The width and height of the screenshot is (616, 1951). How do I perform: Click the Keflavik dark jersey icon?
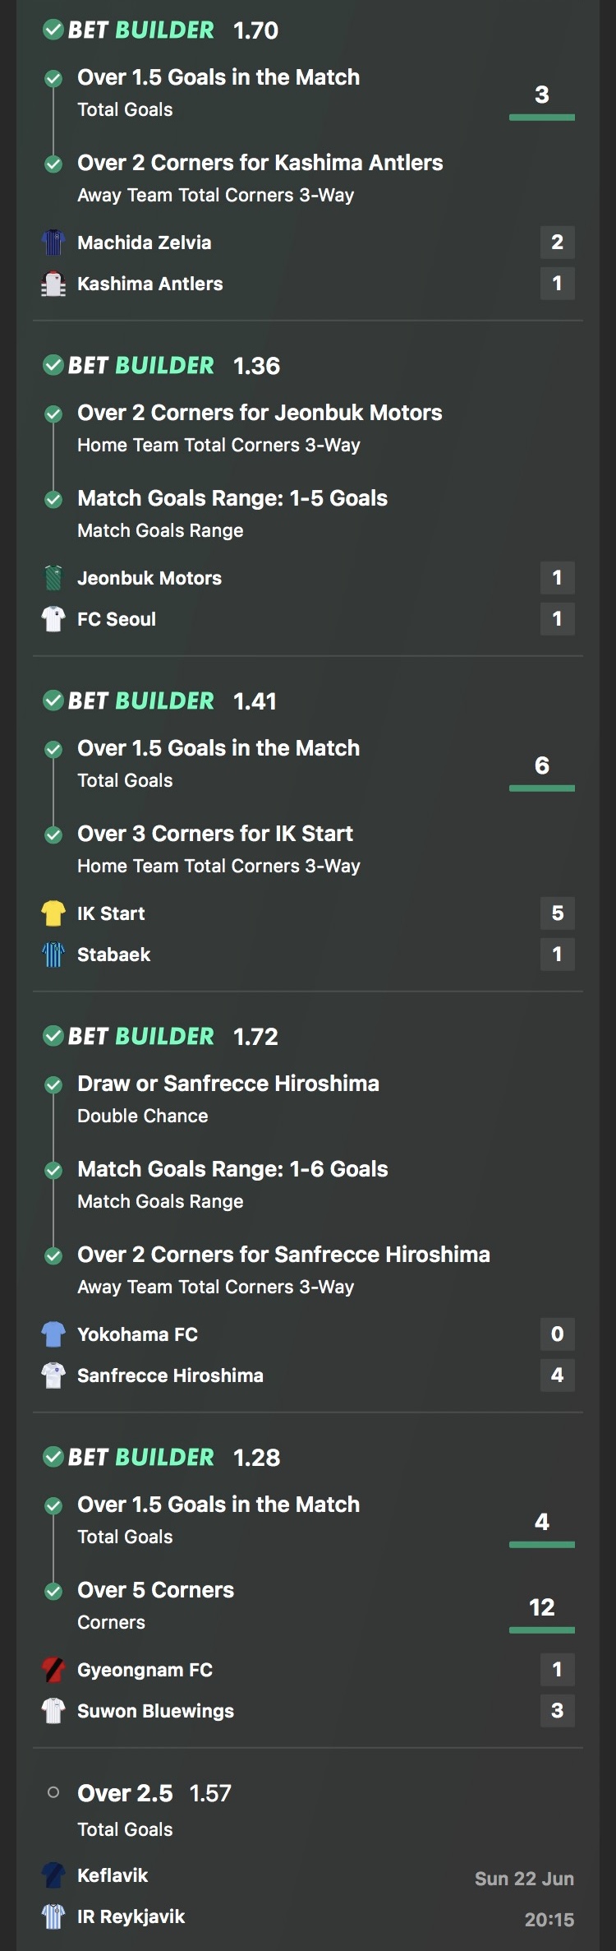click(53, 1875)
